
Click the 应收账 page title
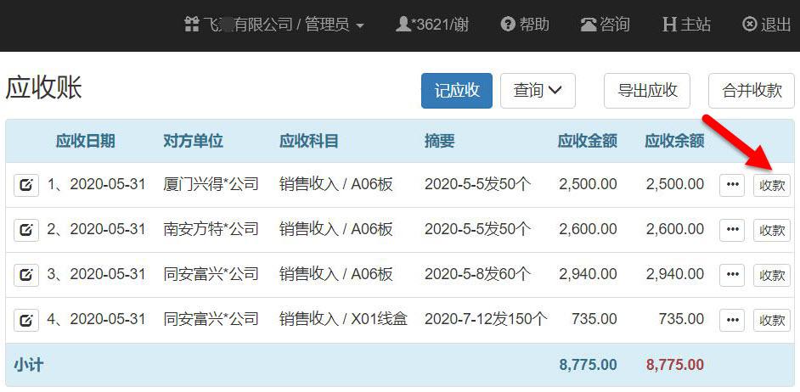click(44, 89)
